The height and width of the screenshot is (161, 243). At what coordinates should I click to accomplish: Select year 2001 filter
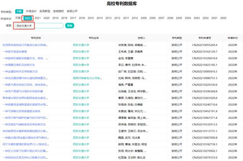(x=214, y=18)
